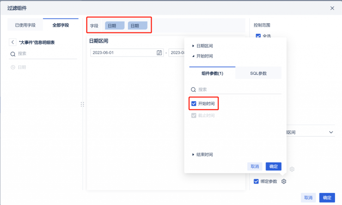Select the 日期 field in the field list
This screenshot has height=205, width=342.
22,68
